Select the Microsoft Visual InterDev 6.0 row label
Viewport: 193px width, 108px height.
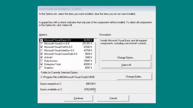pos(59,50)
